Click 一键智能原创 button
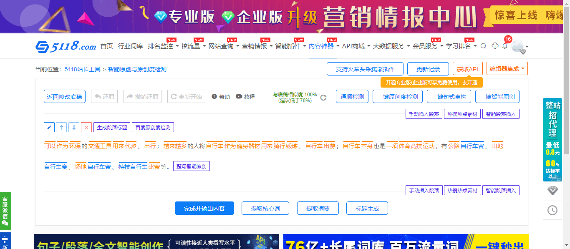This screenshot has width=570, height=249. pyautogui.click(x=497, y=97)
